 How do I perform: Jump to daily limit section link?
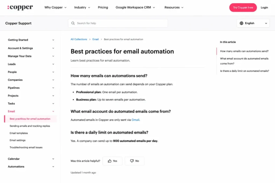click(x=244, y=71)
